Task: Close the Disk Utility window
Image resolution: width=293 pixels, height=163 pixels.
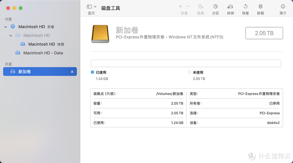Action: (8, 8)
